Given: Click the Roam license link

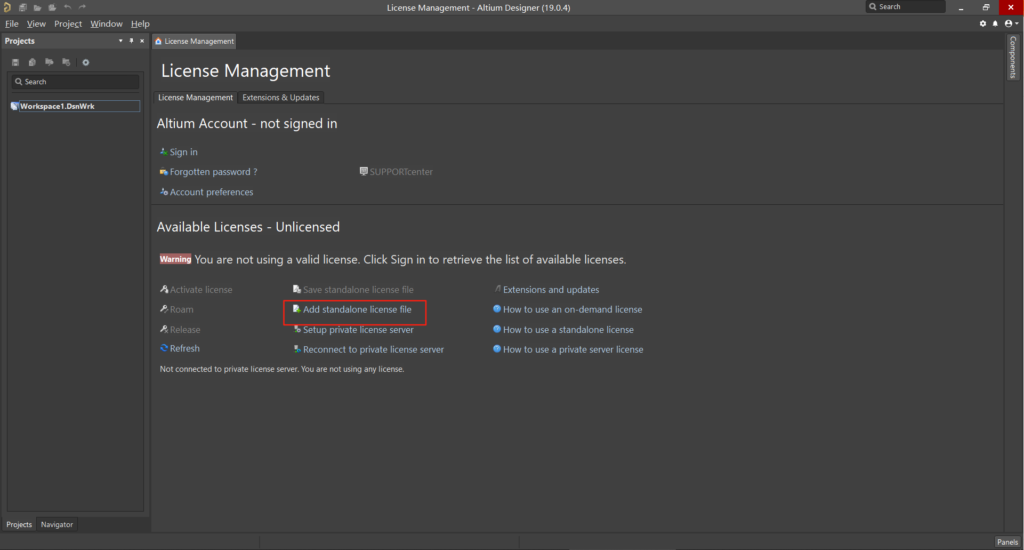Looking at the screenshot, I should (x=177, y=309).
